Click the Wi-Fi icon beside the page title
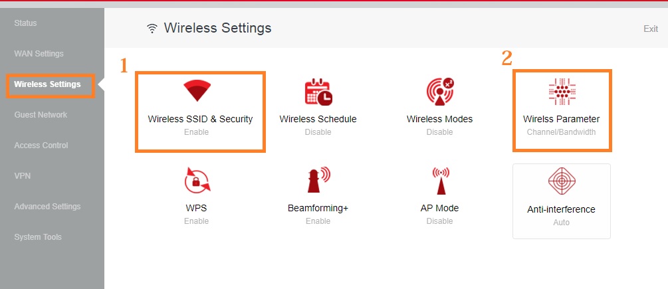The width and height of the screenshot is (668, 289). coord(152,28)
